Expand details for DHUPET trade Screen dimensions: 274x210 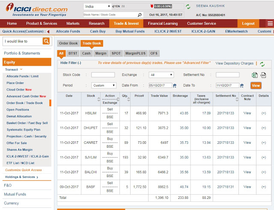coord(264,128)
